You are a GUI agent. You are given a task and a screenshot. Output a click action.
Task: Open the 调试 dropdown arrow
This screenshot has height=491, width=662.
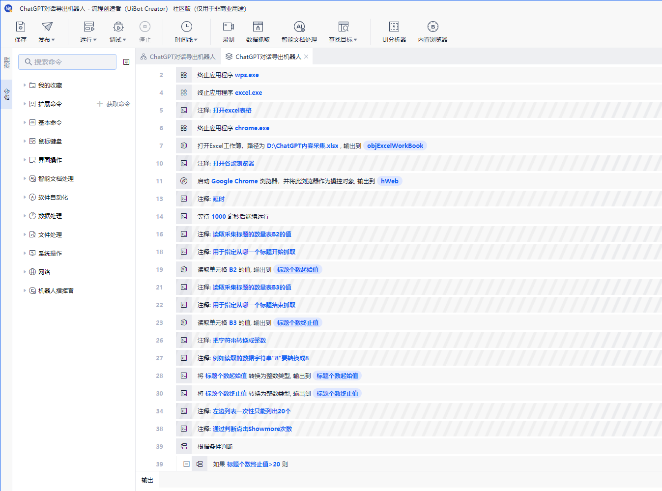[x=124, y=40]
